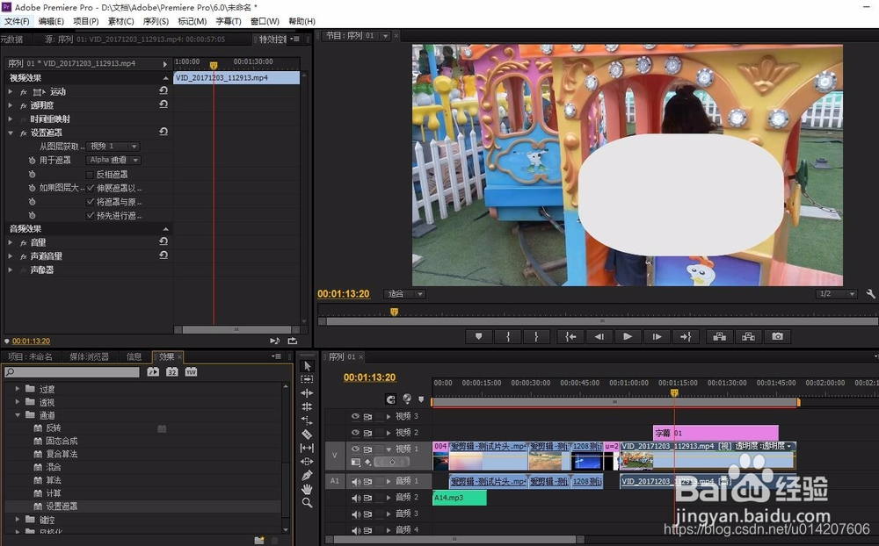
Task: Toggle animation stopwatch for 用于遮罩
Action: click(x=32, y=160)
